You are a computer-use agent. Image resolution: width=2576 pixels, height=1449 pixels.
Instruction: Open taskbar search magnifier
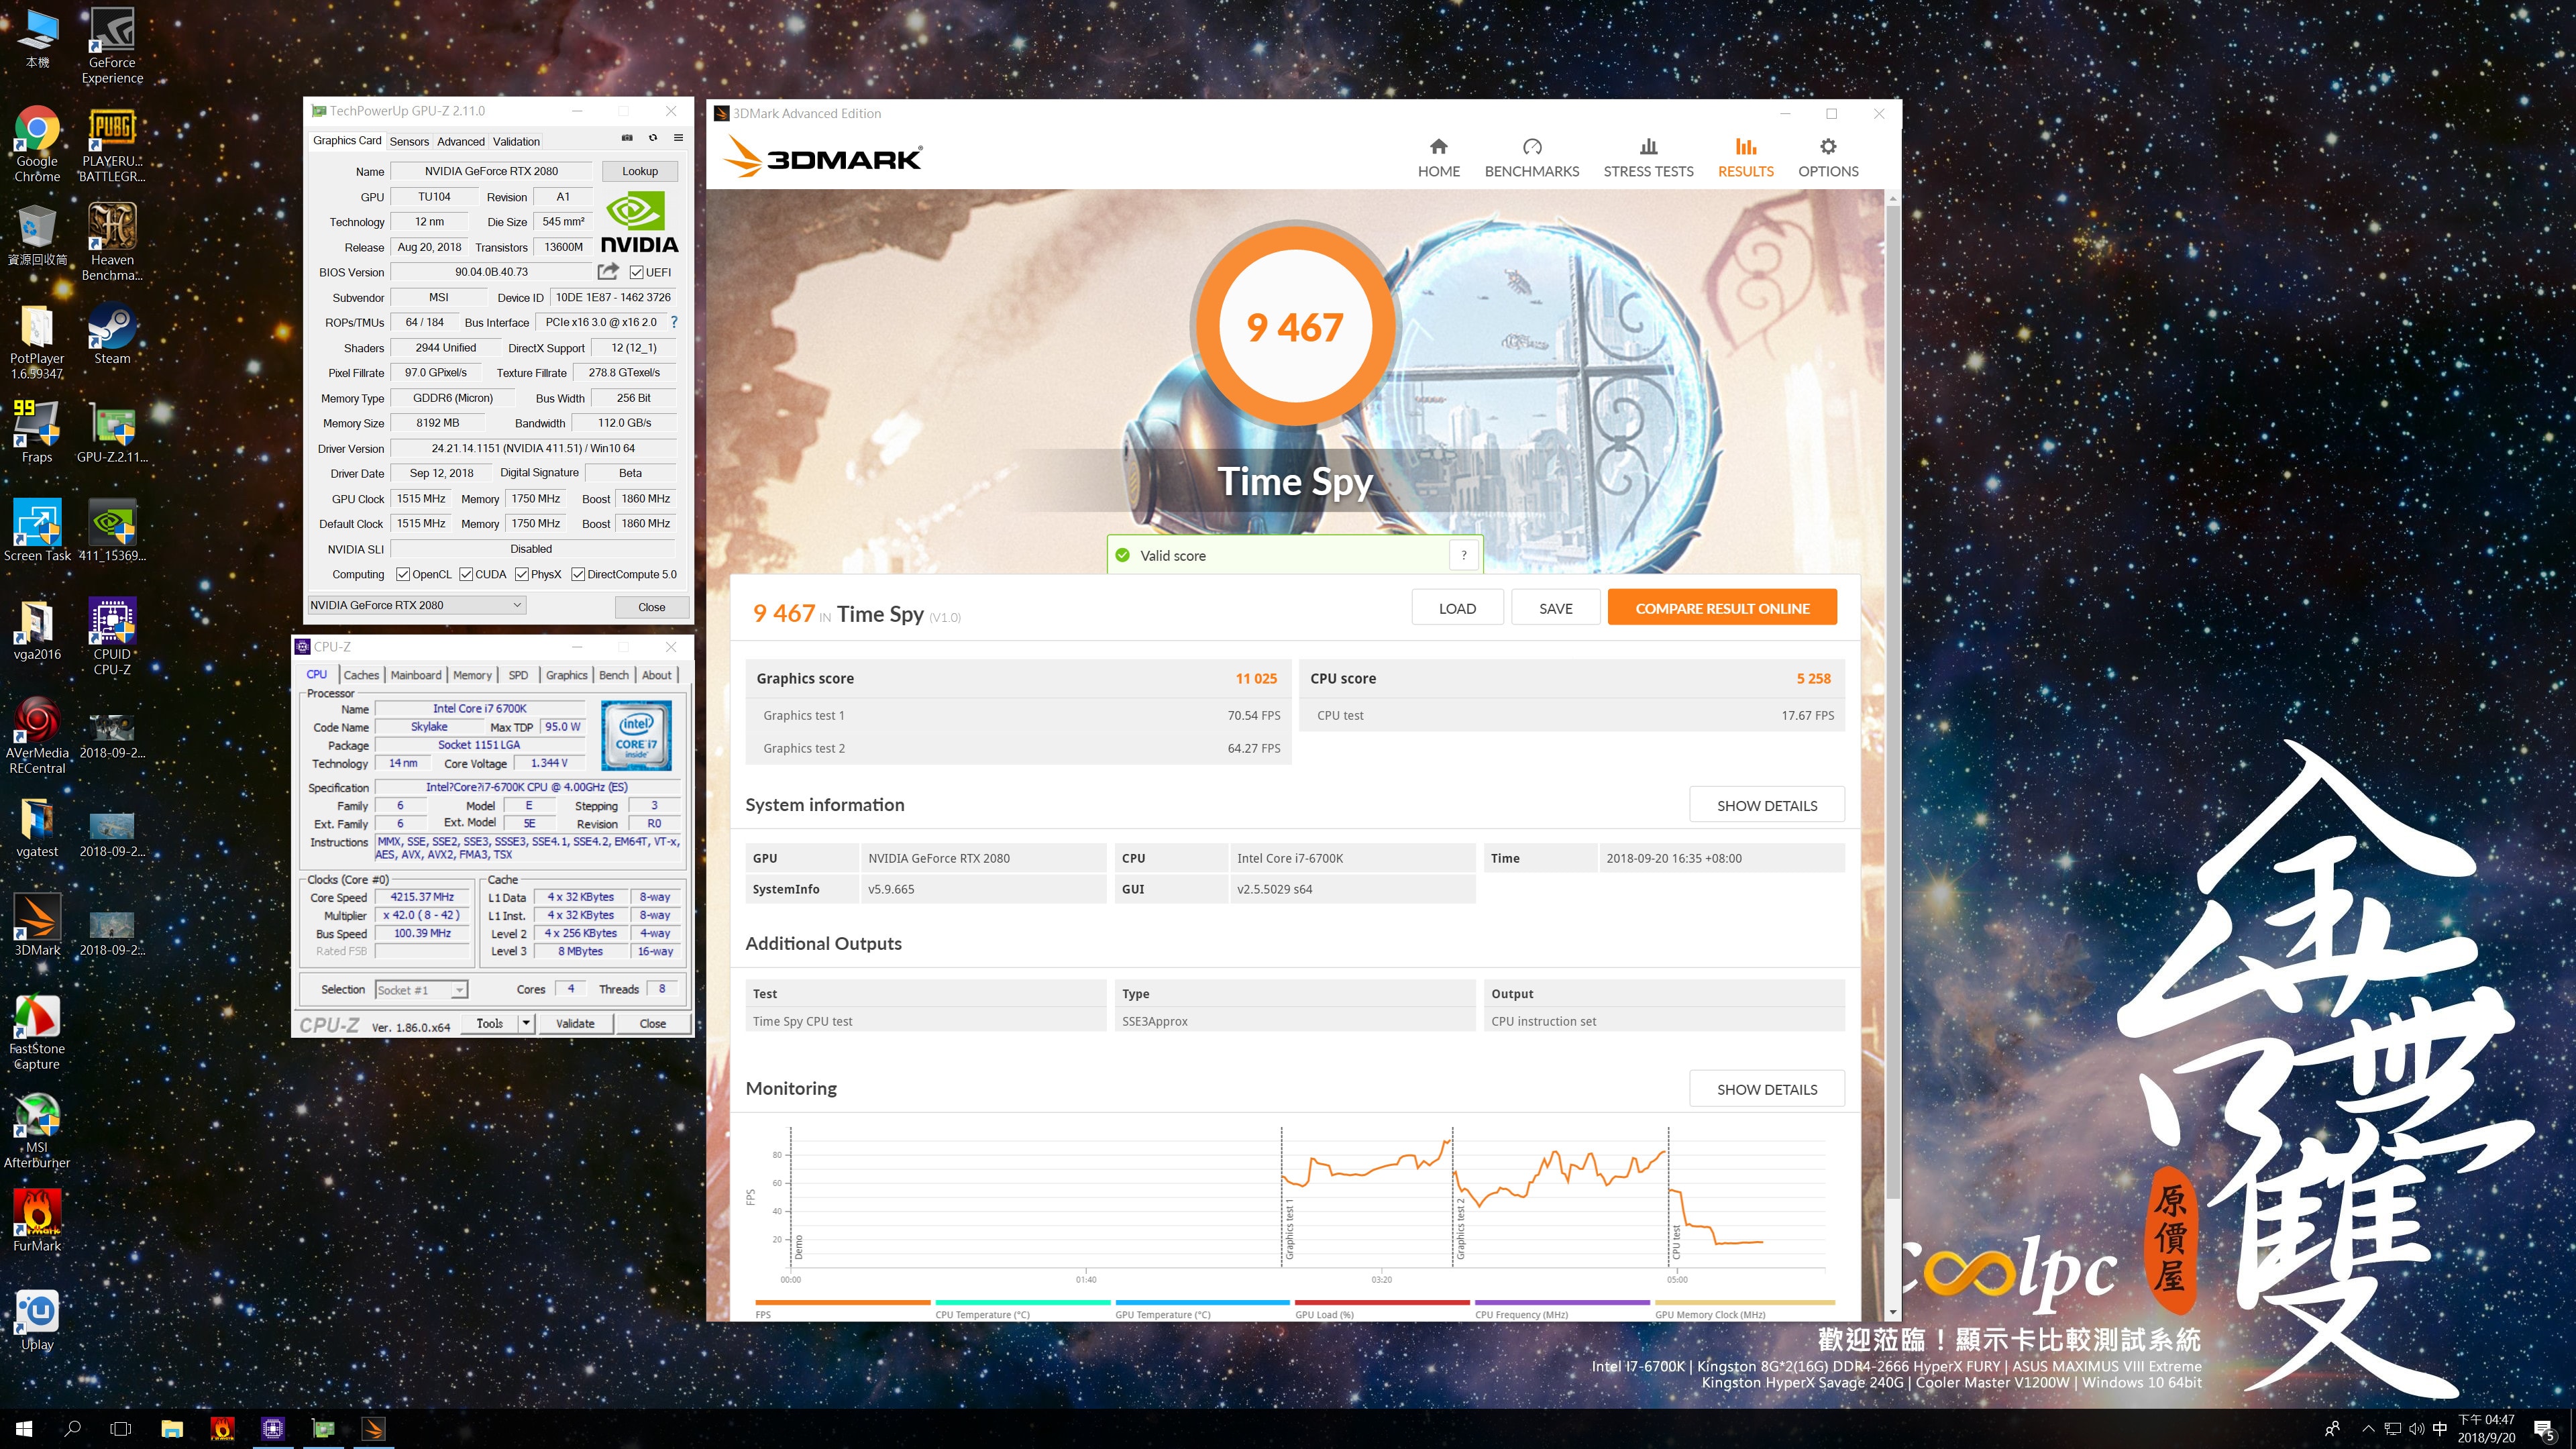(x=72, y=1429)
